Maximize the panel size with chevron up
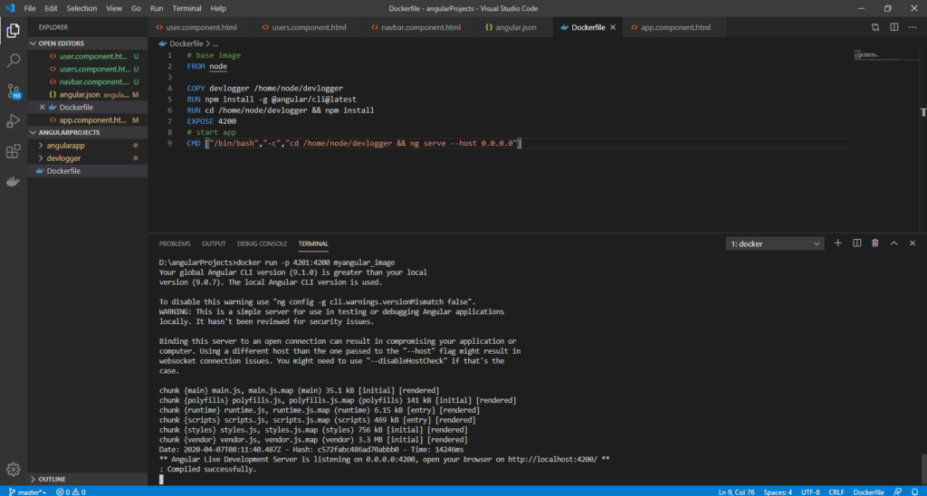 [894, 243]
